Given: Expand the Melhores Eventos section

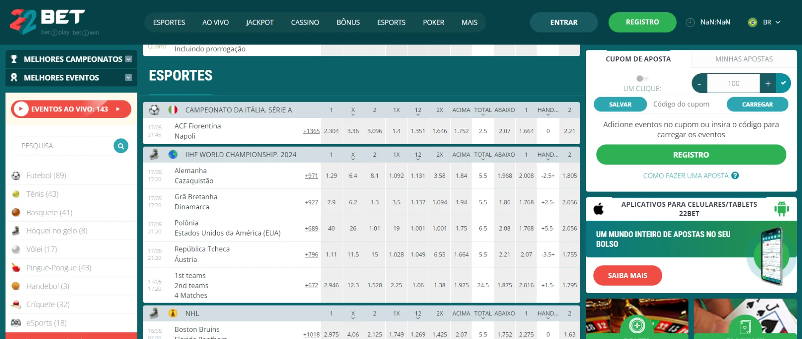Looking at the screenshot, I should click(x=129, y=78).
